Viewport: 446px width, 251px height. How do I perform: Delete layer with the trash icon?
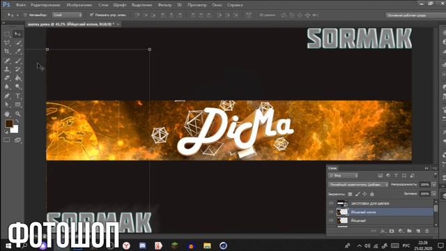click(427, 231)
